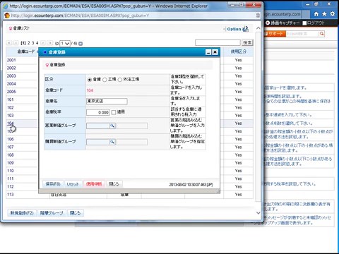The height and width of the screenshot is (254, 339).
Task: Go to page 4
Action: (x=37, y=43)
